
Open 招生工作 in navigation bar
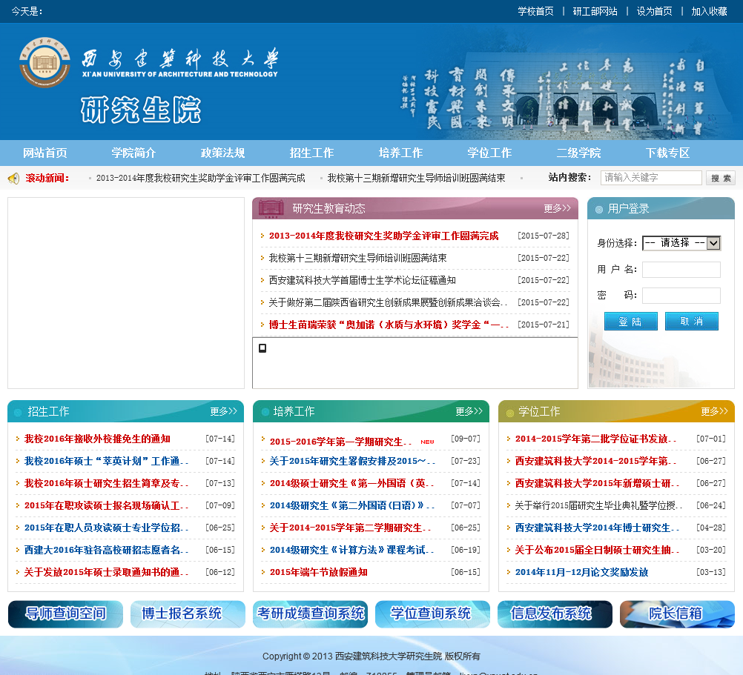point(311,153)
